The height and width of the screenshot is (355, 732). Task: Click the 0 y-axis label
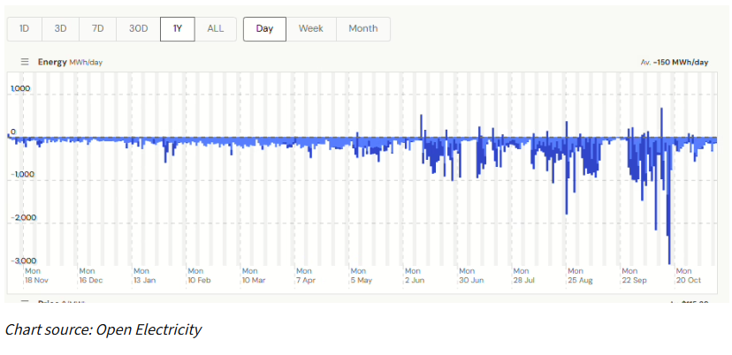13,132
